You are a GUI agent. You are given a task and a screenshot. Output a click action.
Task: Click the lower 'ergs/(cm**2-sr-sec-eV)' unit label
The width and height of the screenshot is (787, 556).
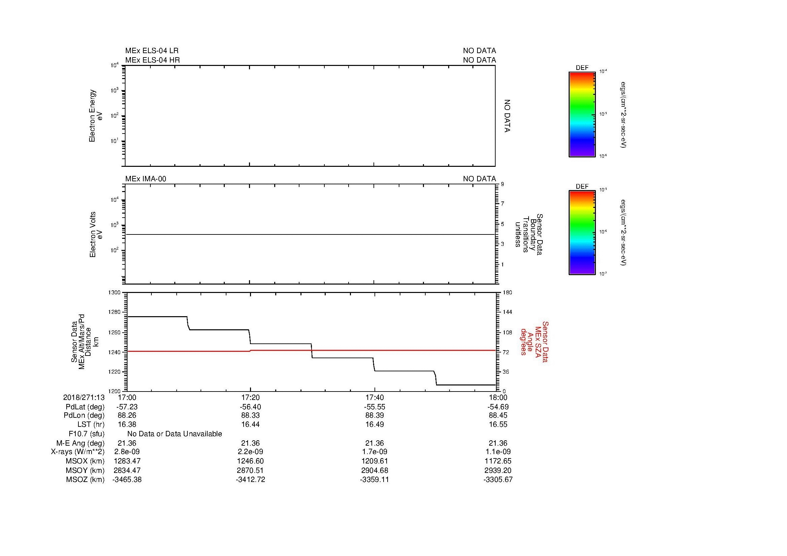click(x=623, y=233)
